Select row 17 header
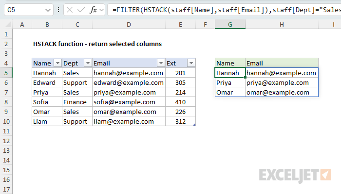341x194 pixels. click(6, 190)
